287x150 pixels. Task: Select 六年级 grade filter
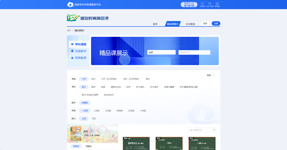143,111
